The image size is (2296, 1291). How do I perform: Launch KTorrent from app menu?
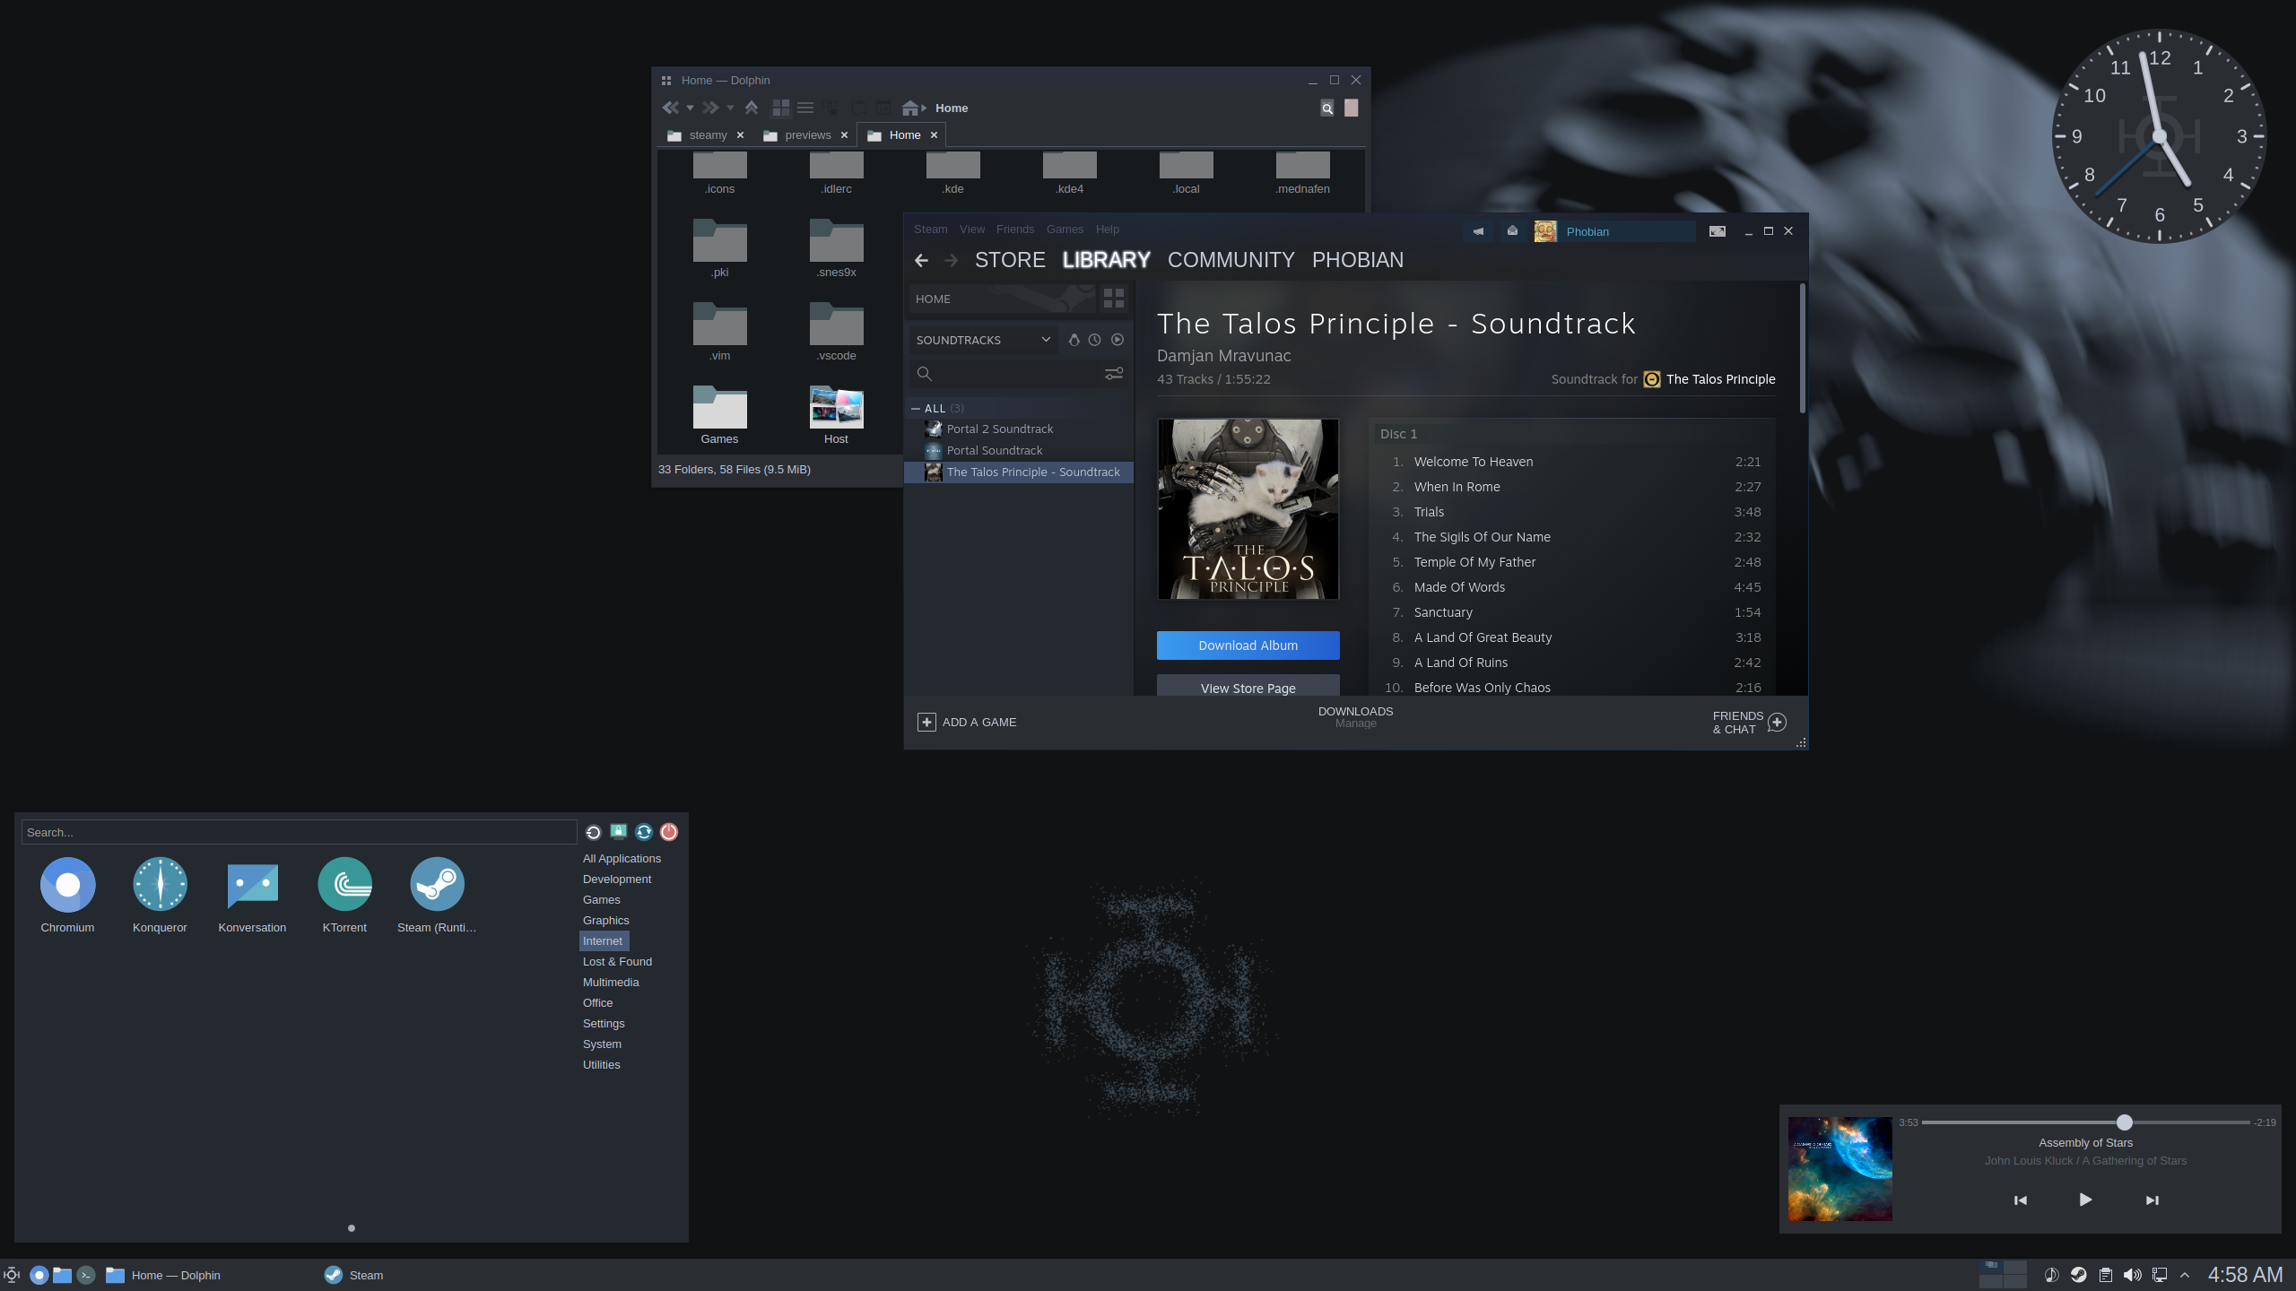[x=344, y=896]
